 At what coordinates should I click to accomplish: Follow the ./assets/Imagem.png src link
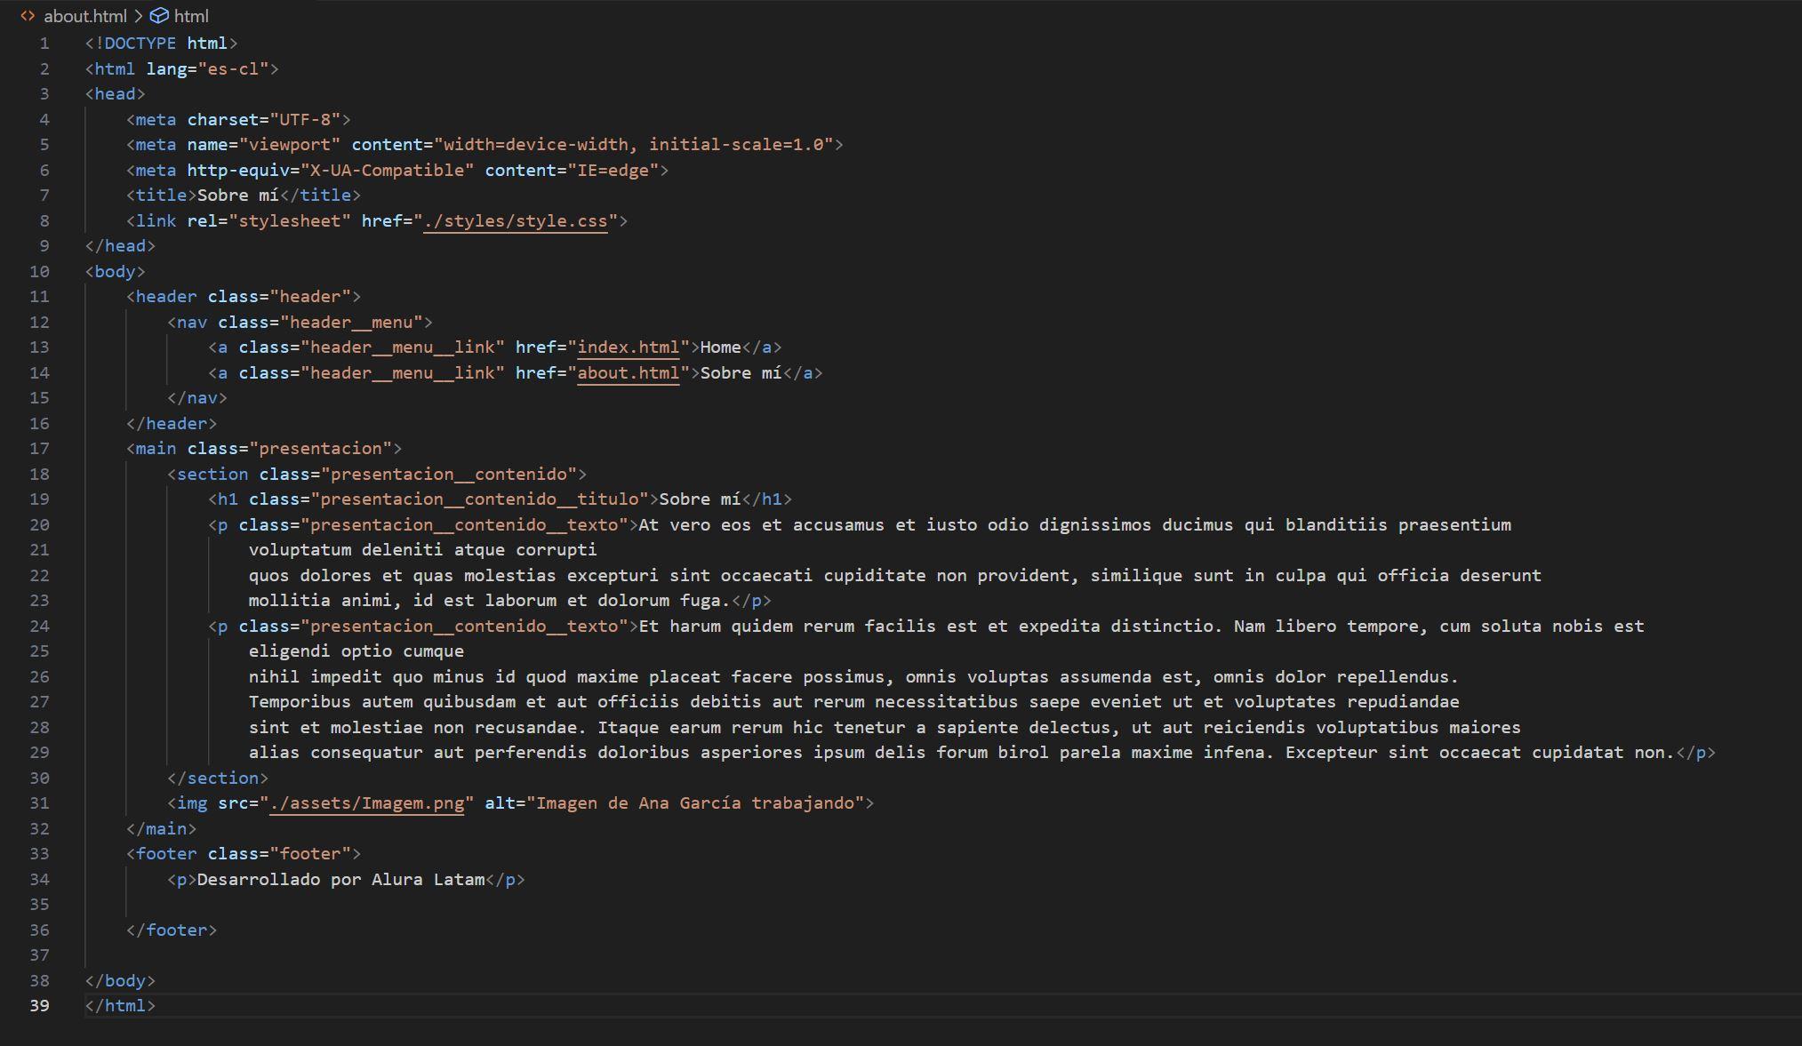click(x=367, y=803)
